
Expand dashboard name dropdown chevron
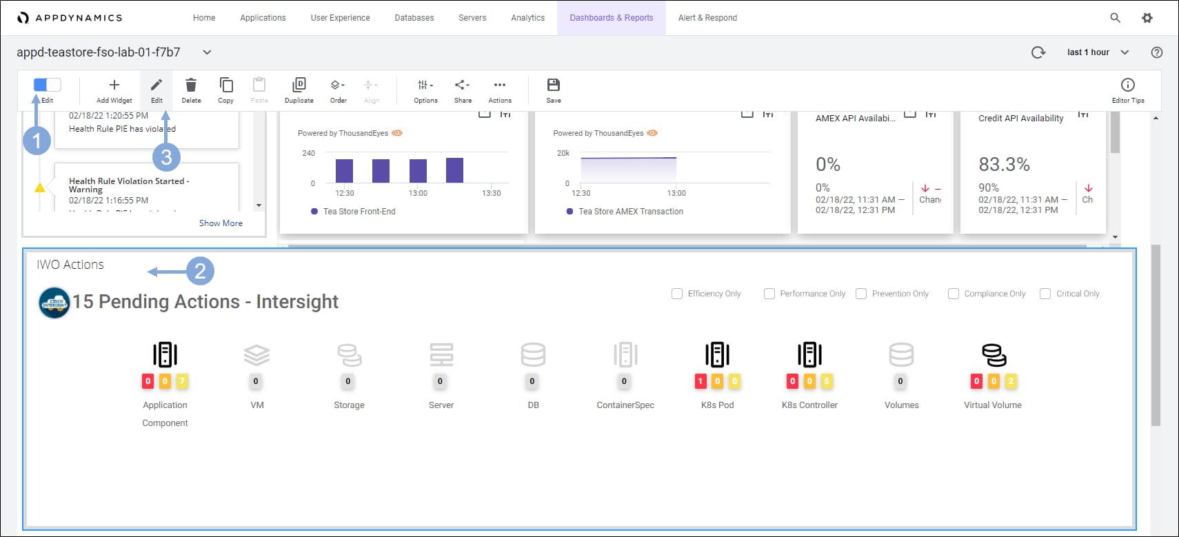[207, 52]
